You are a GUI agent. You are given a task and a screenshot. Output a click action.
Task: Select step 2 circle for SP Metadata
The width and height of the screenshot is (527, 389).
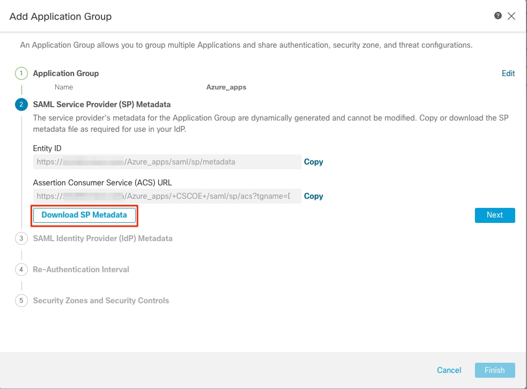click(21, 104)
